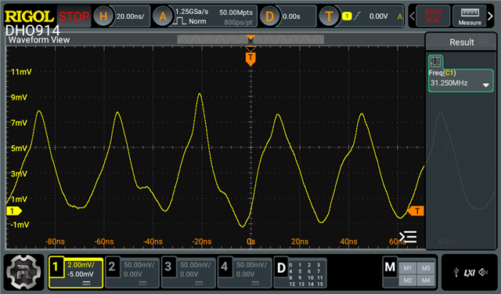Click the channel 1 2.00mV/ scale value

[81, 265]
